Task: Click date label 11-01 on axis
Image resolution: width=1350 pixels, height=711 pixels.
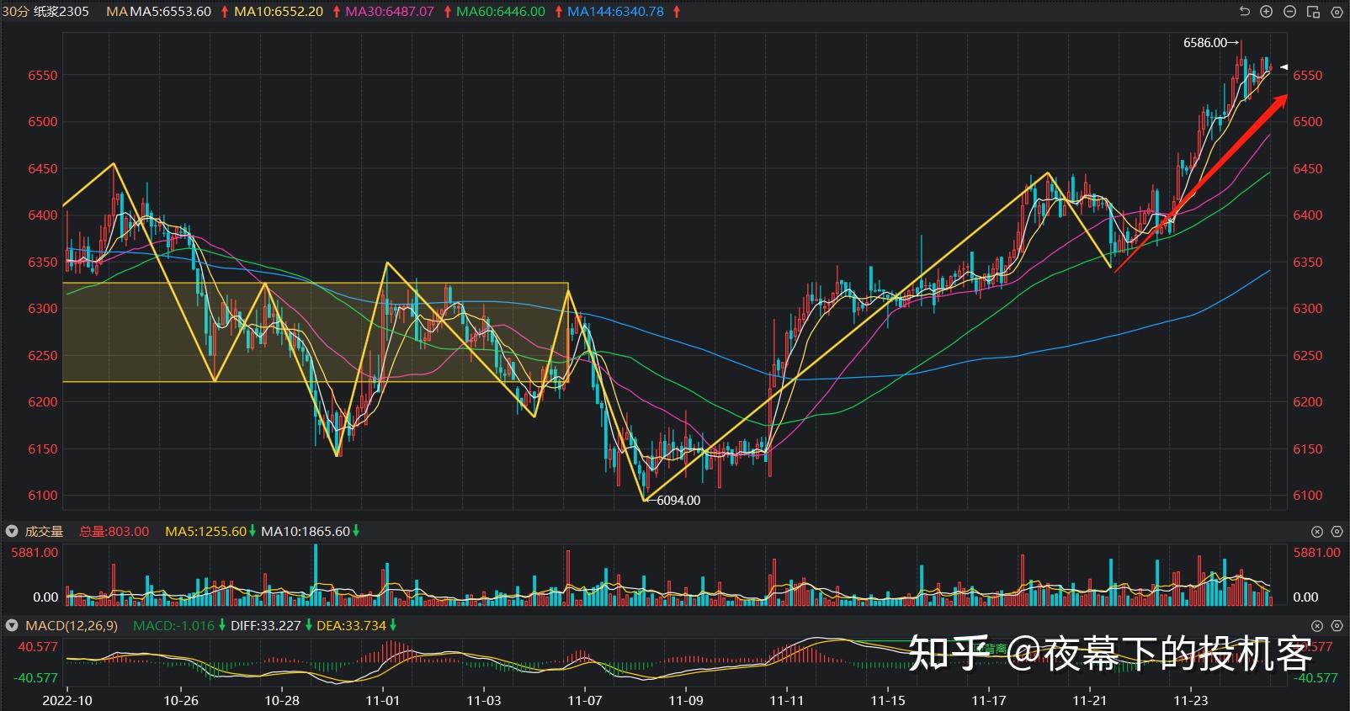Action: tap(383, 700)
